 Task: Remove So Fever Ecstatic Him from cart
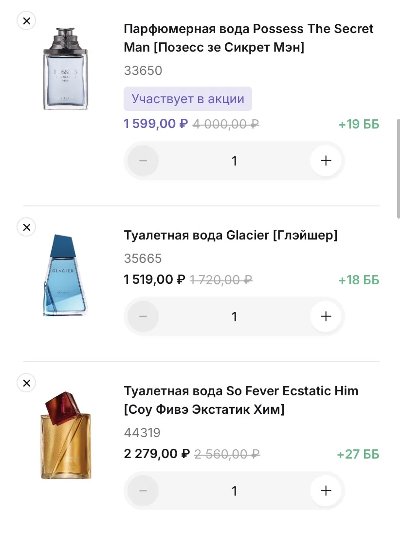pyautogui.click(x=26, y=383)
